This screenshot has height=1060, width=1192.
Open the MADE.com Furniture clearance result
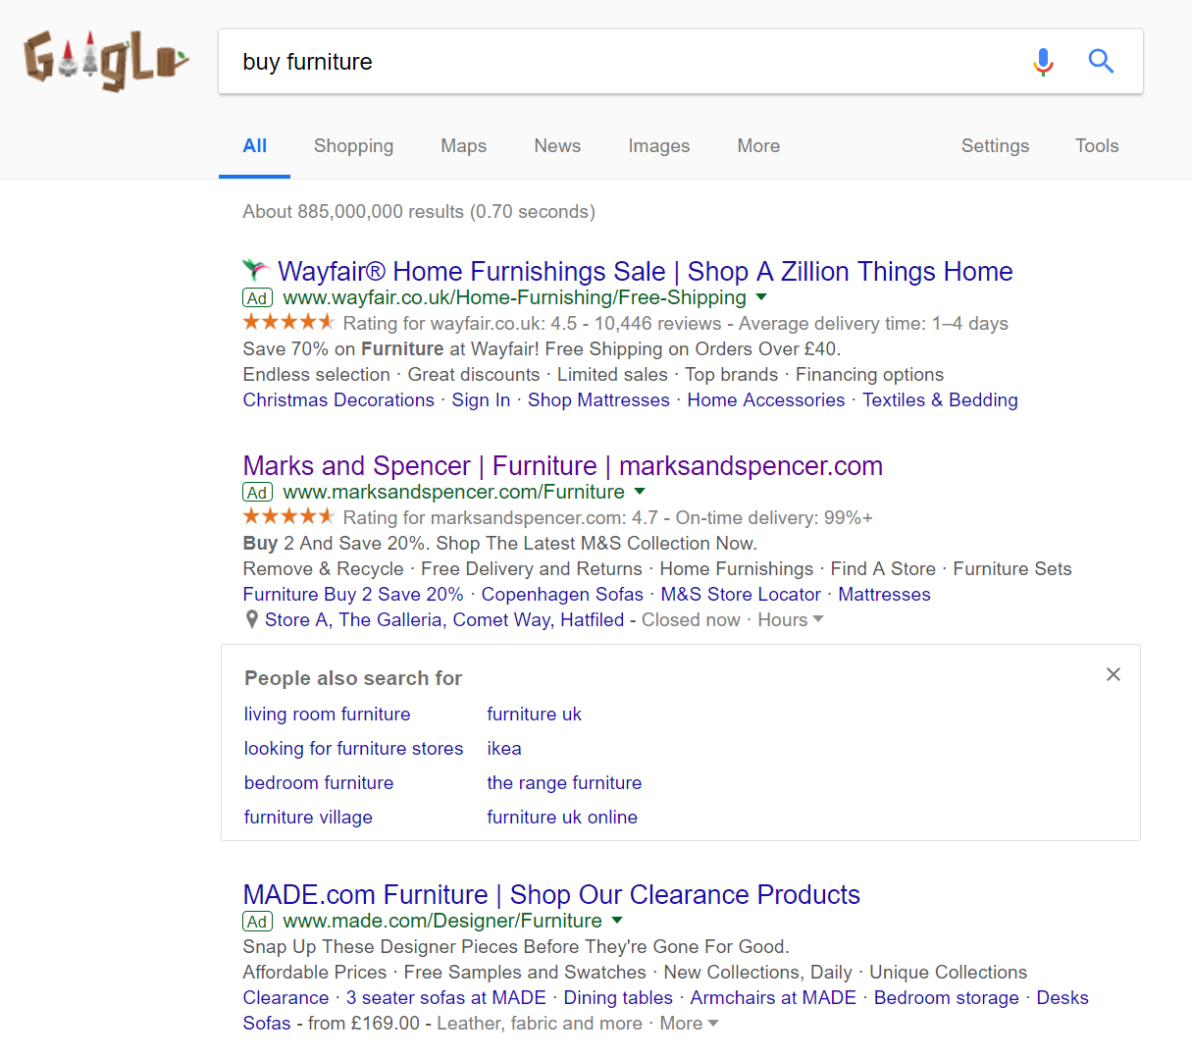coord(551,894)
